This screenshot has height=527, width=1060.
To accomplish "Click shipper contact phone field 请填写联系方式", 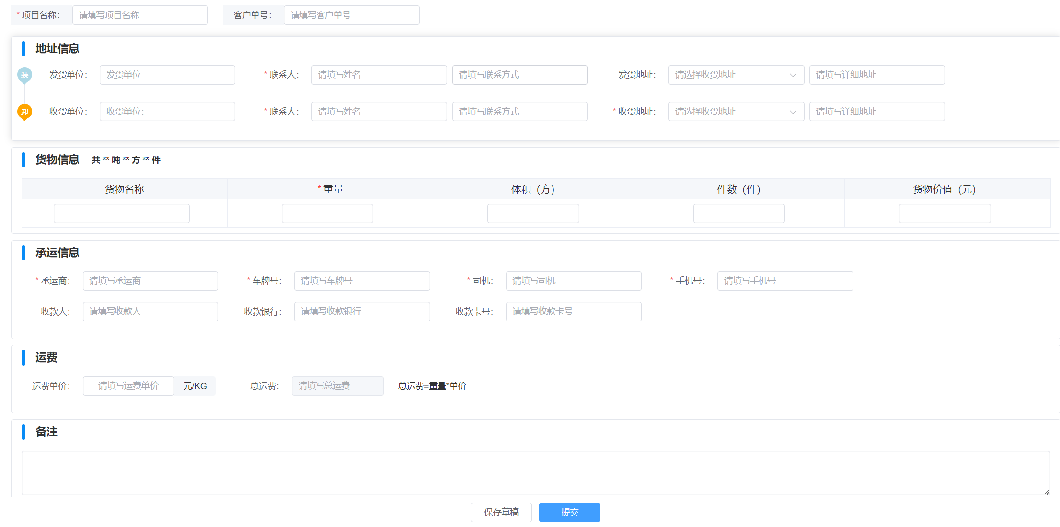I will [520, 75].
